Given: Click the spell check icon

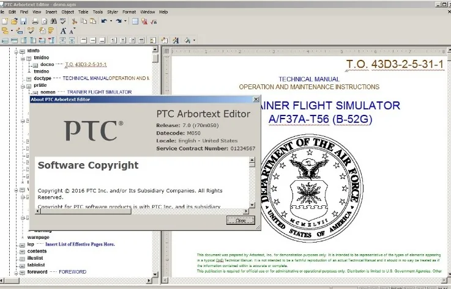Looking at the screenshot, I should [x=62, y=21].
